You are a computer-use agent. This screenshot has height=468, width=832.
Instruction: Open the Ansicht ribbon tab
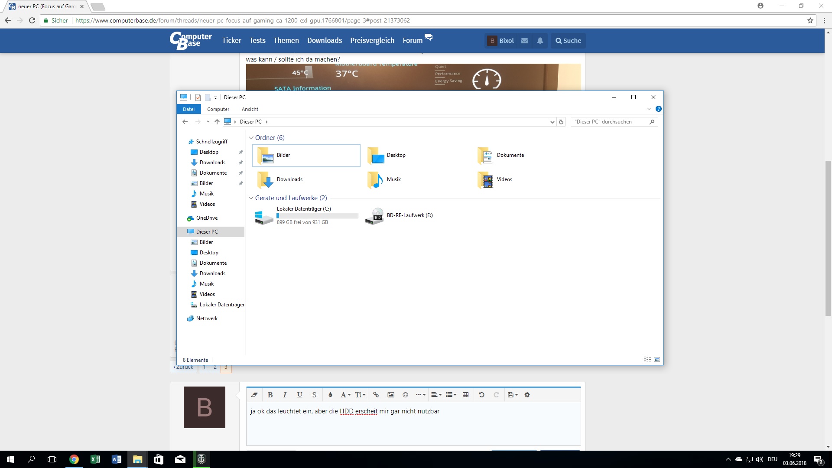(x=250, y=109)
